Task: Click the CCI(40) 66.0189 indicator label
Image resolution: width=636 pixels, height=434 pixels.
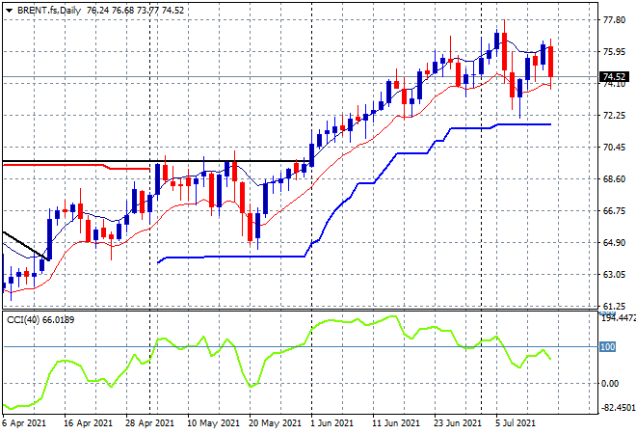Action: pyautogui.click(x=40, y=320)
